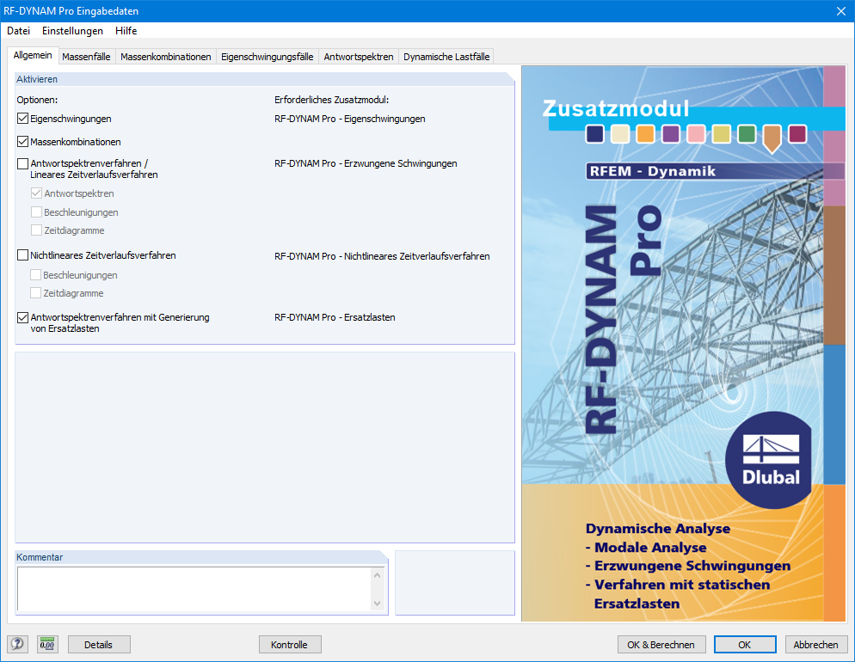Switch to the Massenfälle tab
The width and height of the screenshot is (855, 662).
pos(86,55)
